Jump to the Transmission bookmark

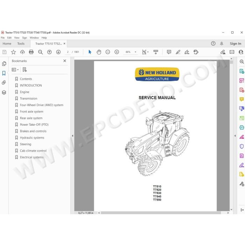pyautogui.click(x=29, y=99)
